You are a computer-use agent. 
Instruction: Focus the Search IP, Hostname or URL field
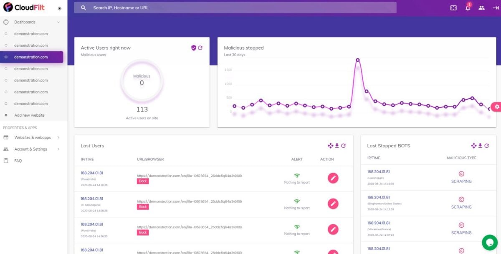pyautogui.click(x=235, y=8)
